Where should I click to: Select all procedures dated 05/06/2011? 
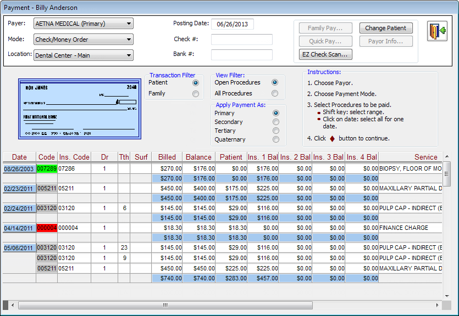coord(19,248)
